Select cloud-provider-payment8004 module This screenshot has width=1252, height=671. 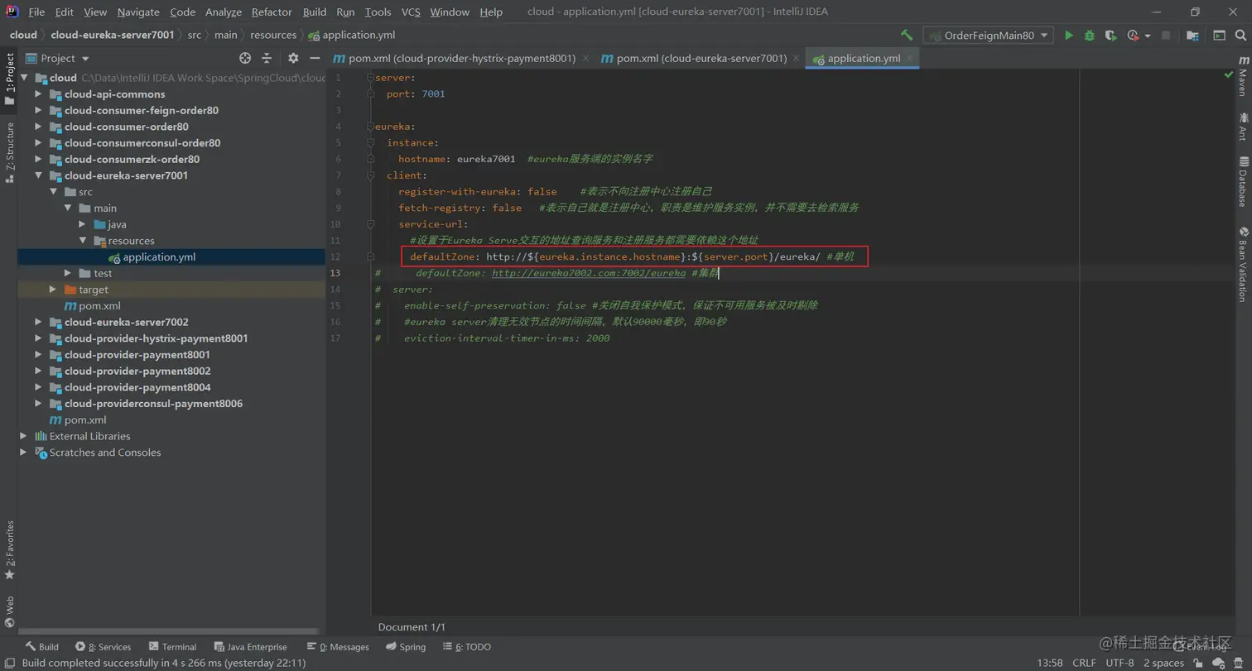click(x=137, y=387)
